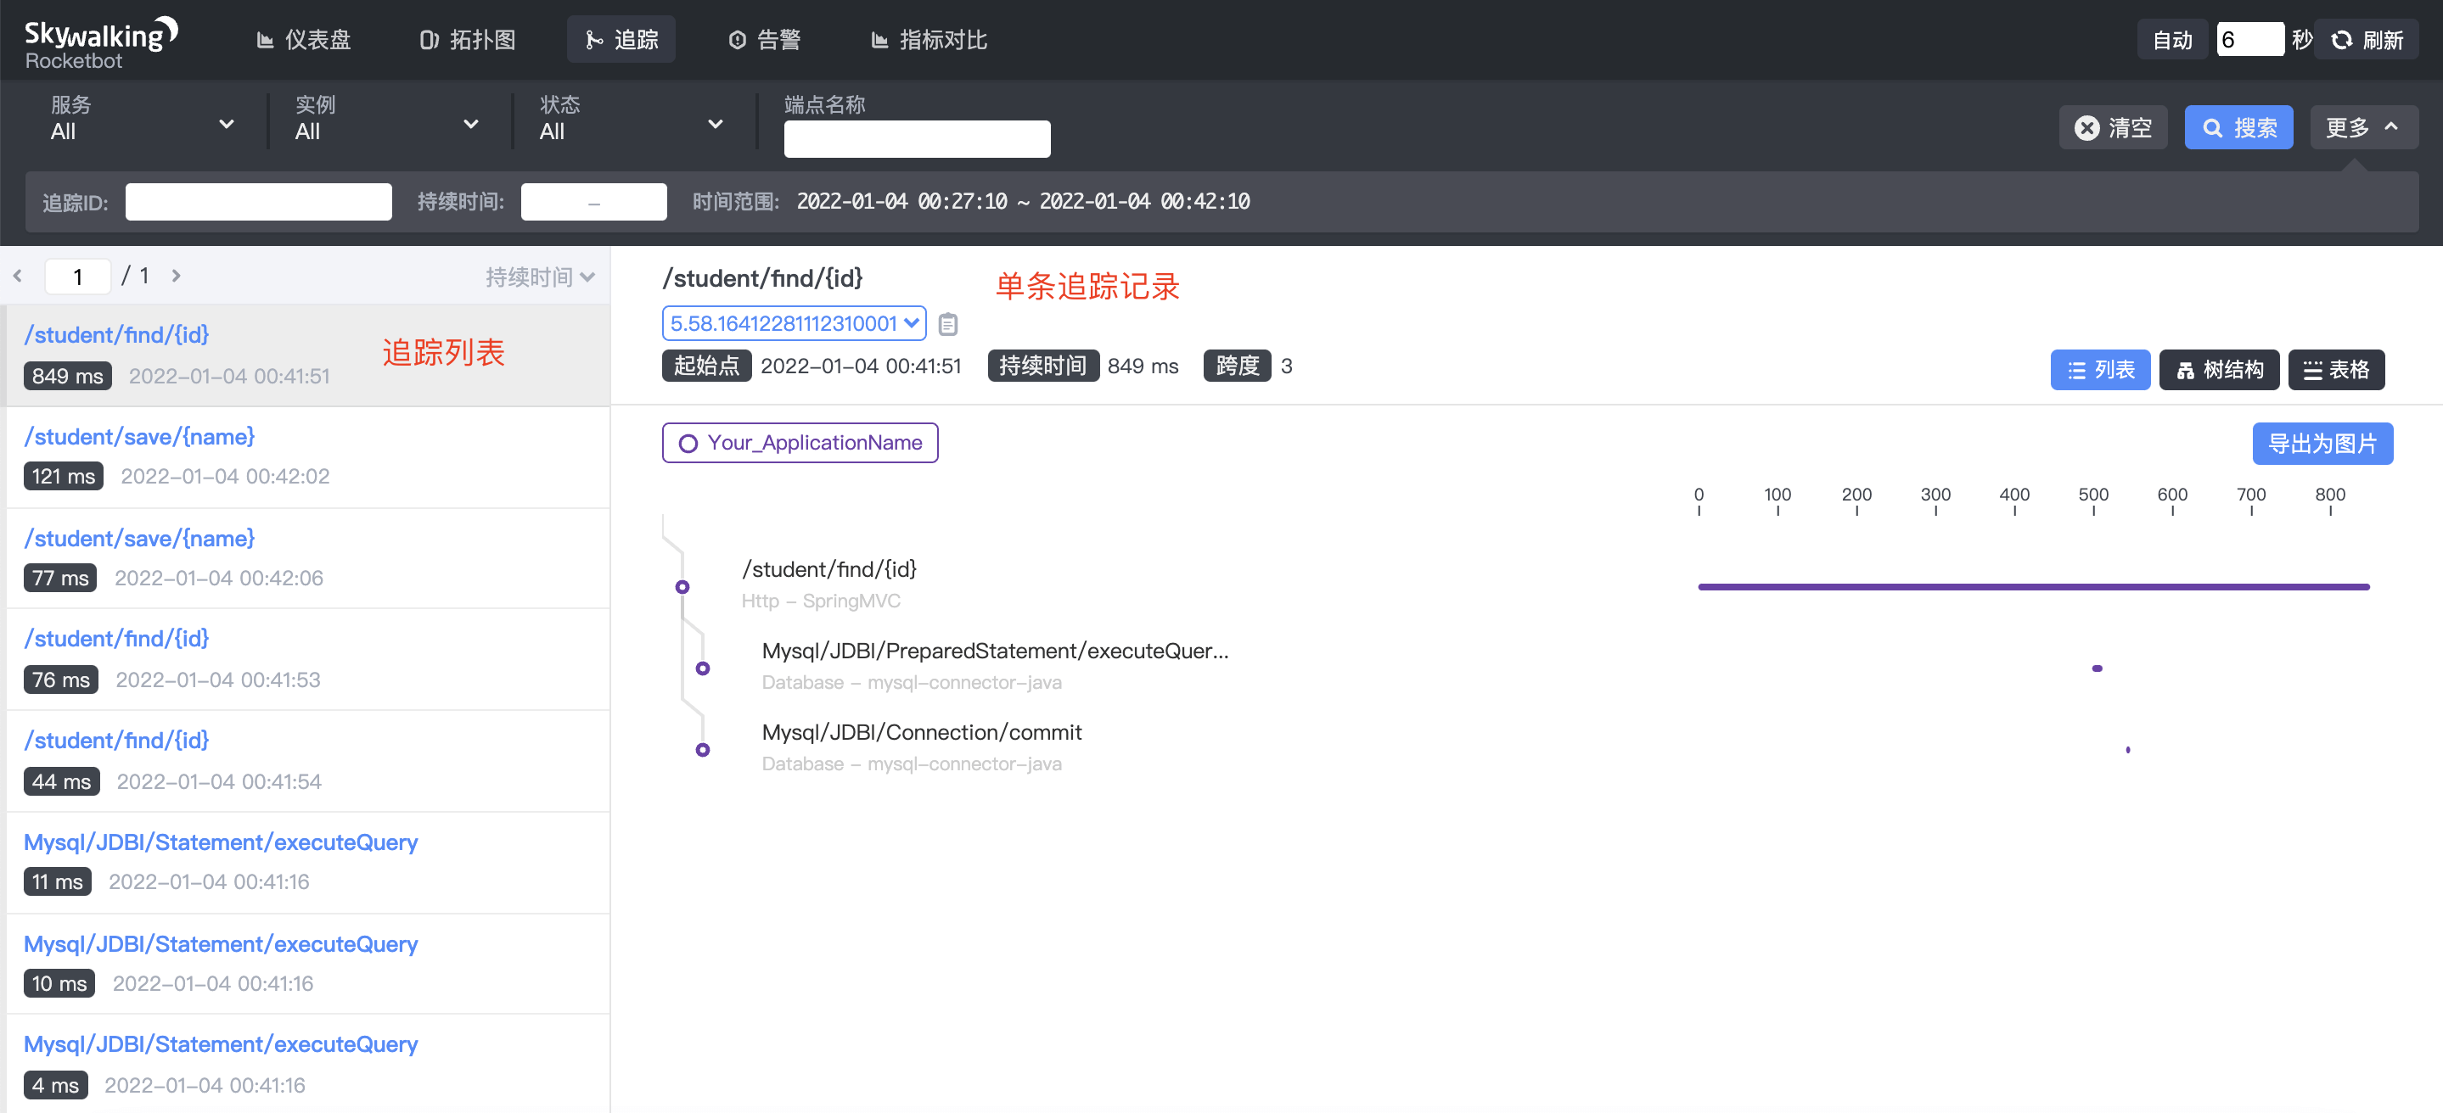Click the clear filters X icon
This screenshot has width=2443, height=1113.
click(x=2086, y=128)
